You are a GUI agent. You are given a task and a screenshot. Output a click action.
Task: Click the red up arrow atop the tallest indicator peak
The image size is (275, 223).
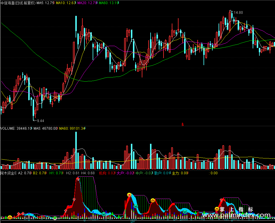point(78,179)
